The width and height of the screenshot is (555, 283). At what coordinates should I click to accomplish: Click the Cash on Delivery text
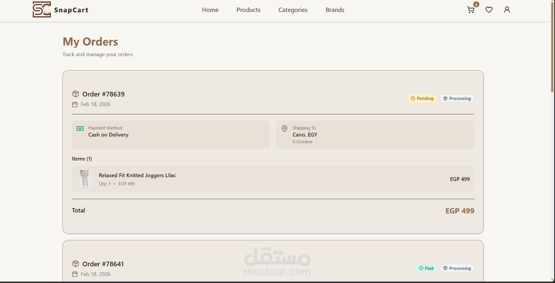click(108, 135)
